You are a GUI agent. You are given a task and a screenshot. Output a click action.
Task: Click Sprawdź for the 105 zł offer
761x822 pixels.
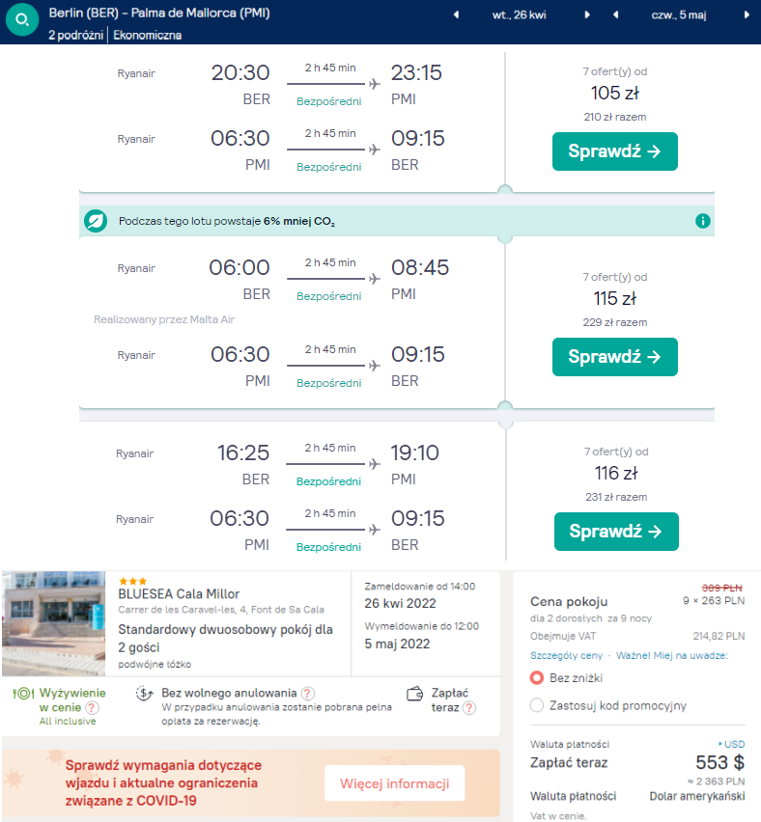point(614,151)
